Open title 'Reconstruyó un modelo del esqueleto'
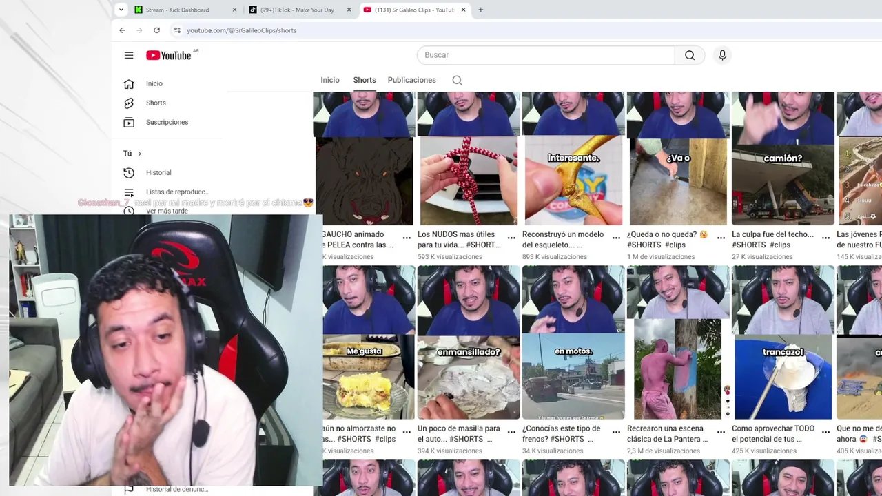The width and height of the screenshot is (882, 496). coord(563,240)
